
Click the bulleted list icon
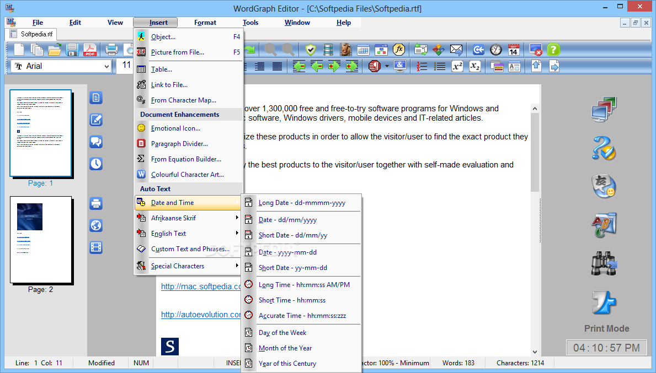point(439,66)
